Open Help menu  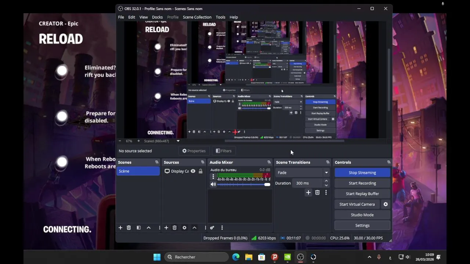(234, 17)
